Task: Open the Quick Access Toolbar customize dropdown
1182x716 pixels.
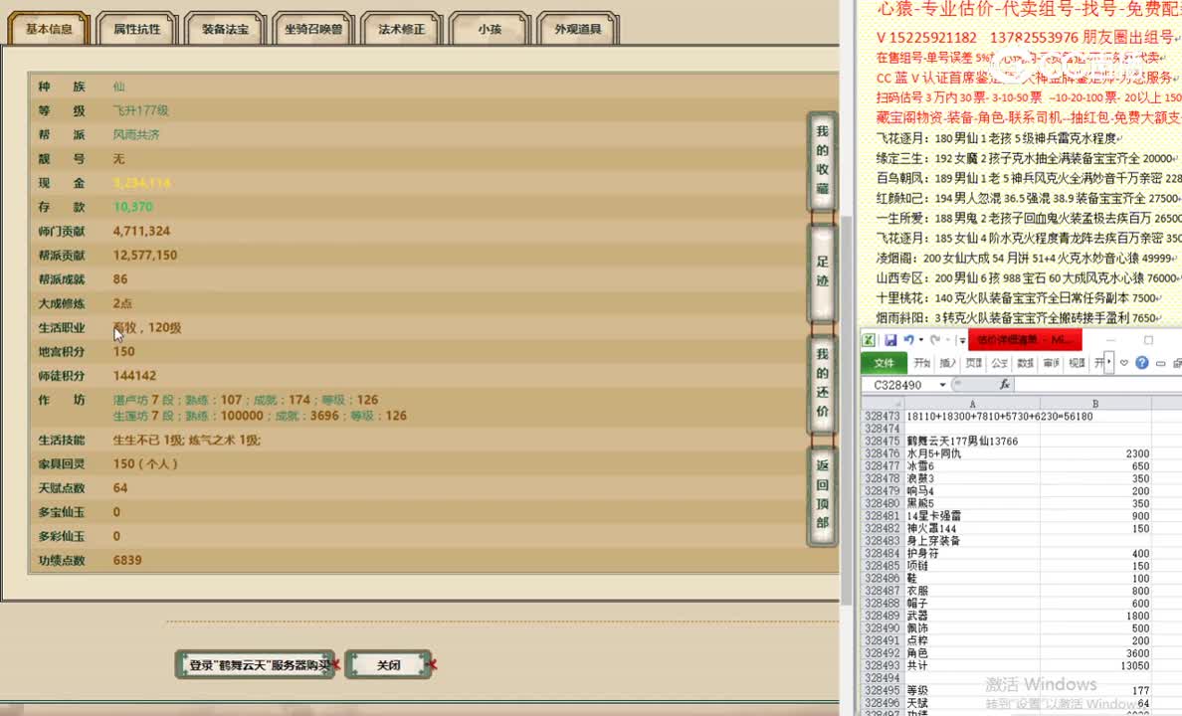Action: pyautogui.click(x=961, y=340)
